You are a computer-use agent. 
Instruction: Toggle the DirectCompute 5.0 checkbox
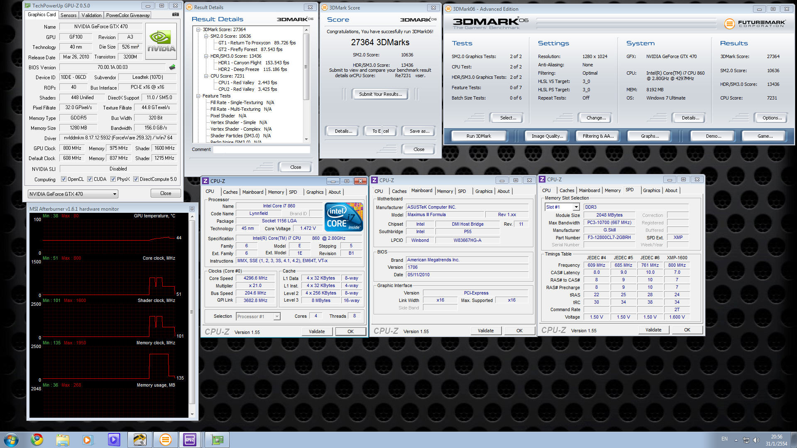coord(136,179)
